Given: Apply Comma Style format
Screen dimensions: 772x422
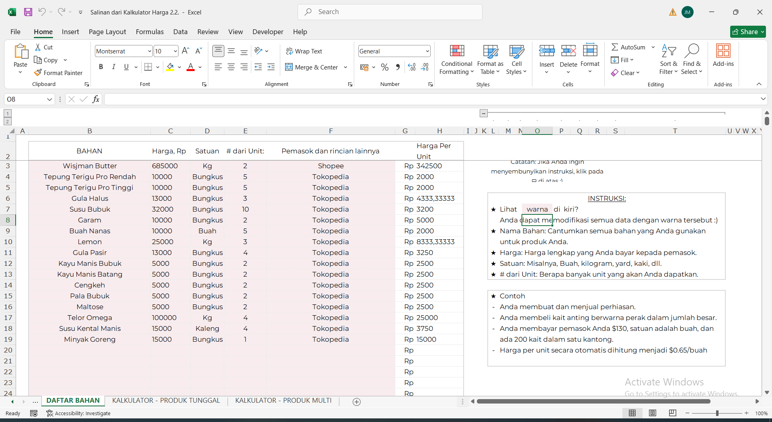Looking at the screenshot, I should coord(398,67).
